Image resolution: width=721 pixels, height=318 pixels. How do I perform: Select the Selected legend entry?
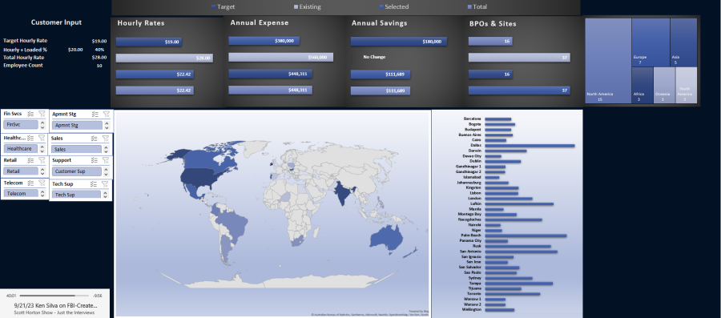click(394, 7)
